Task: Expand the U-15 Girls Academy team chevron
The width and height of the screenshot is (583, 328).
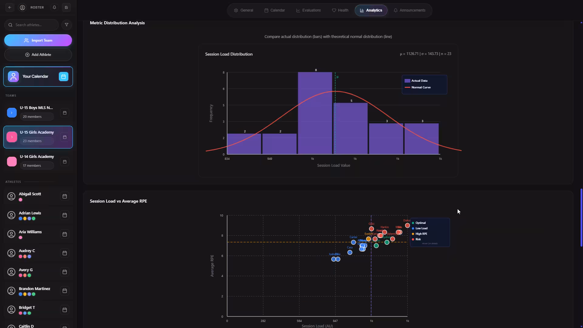Action: (12, 137)
